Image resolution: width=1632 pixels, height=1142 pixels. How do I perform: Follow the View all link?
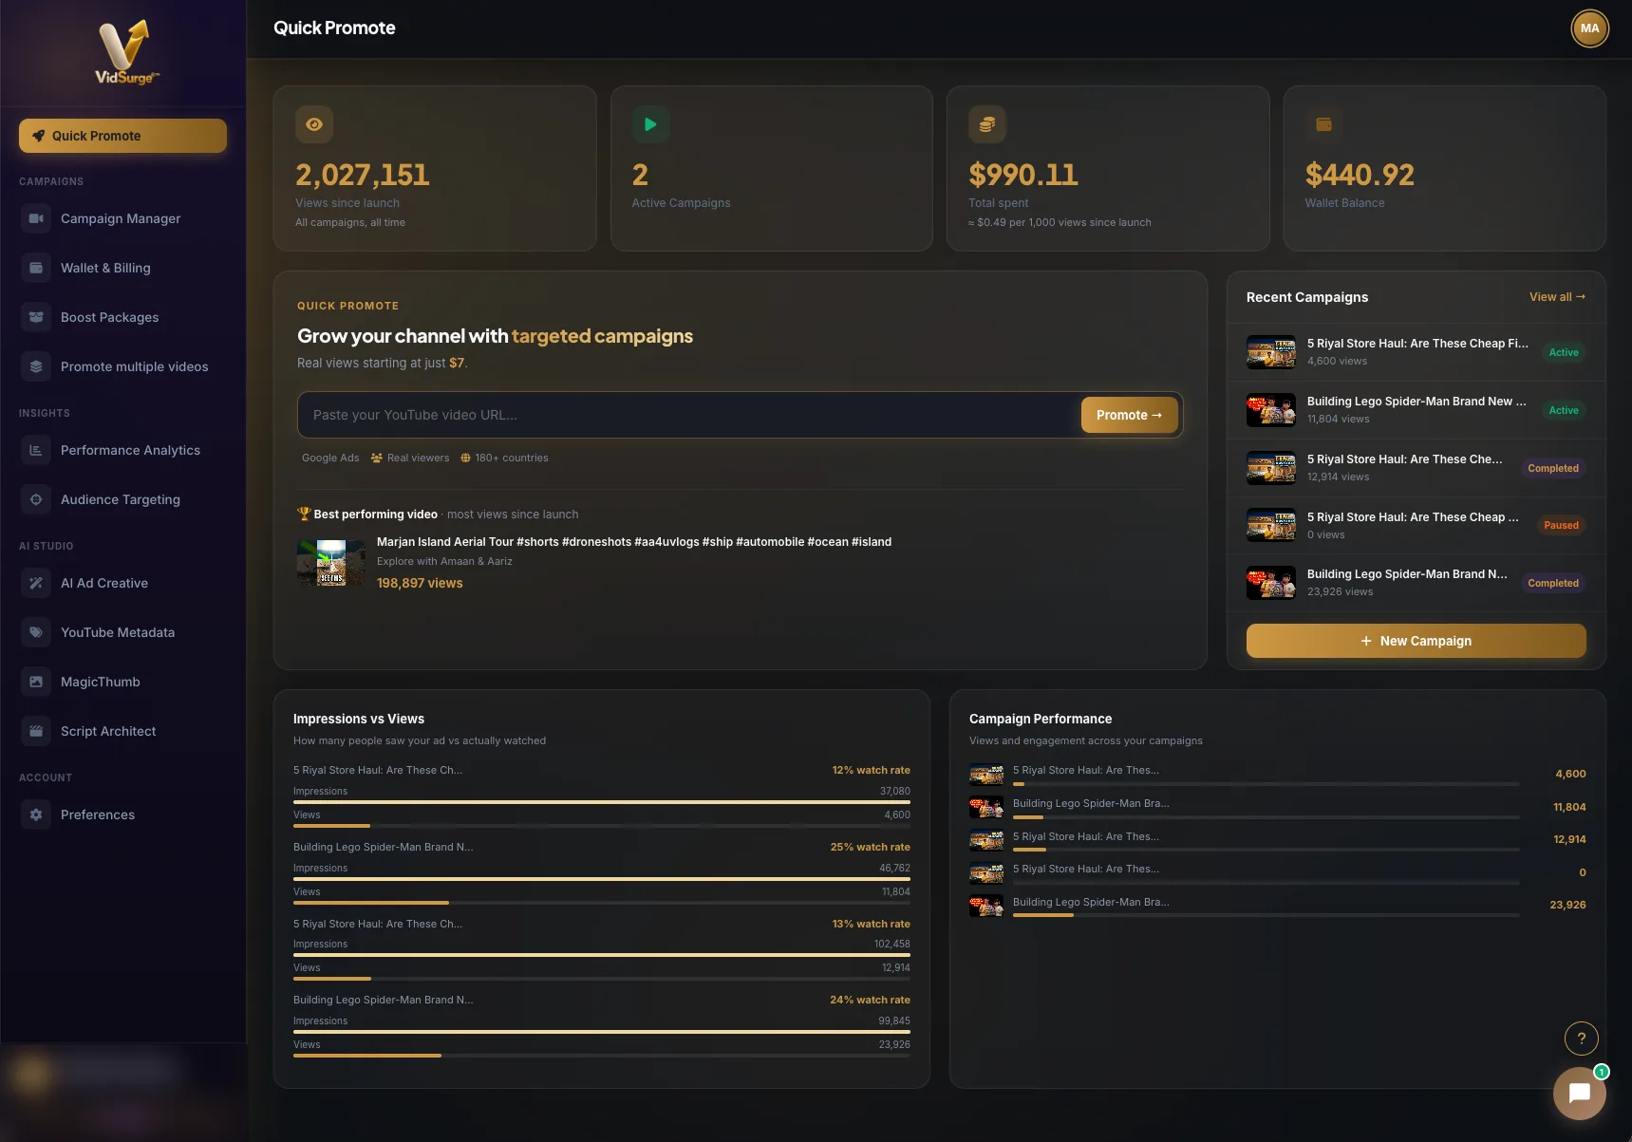click(1557, 297)
